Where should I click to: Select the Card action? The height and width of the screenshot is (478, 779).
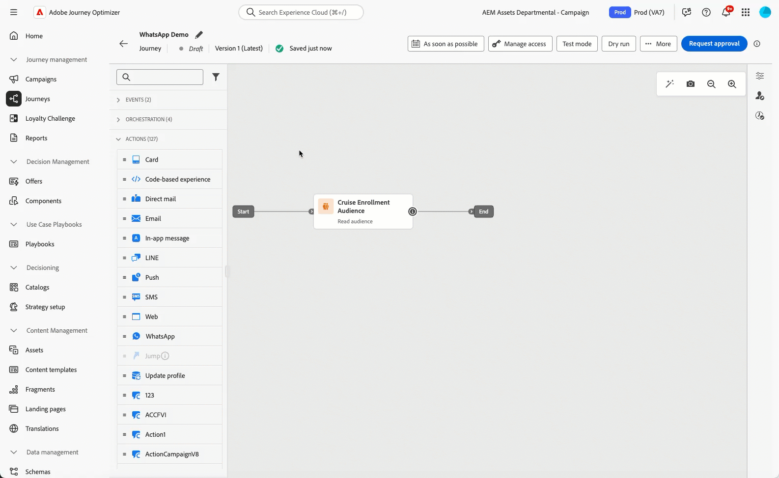click(x=169, y=159)
